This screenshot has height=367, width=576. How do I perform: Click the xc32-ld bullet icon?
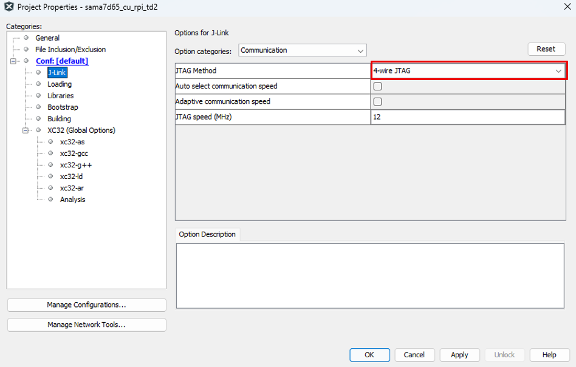pyautogui.click(x=50, y=177)
